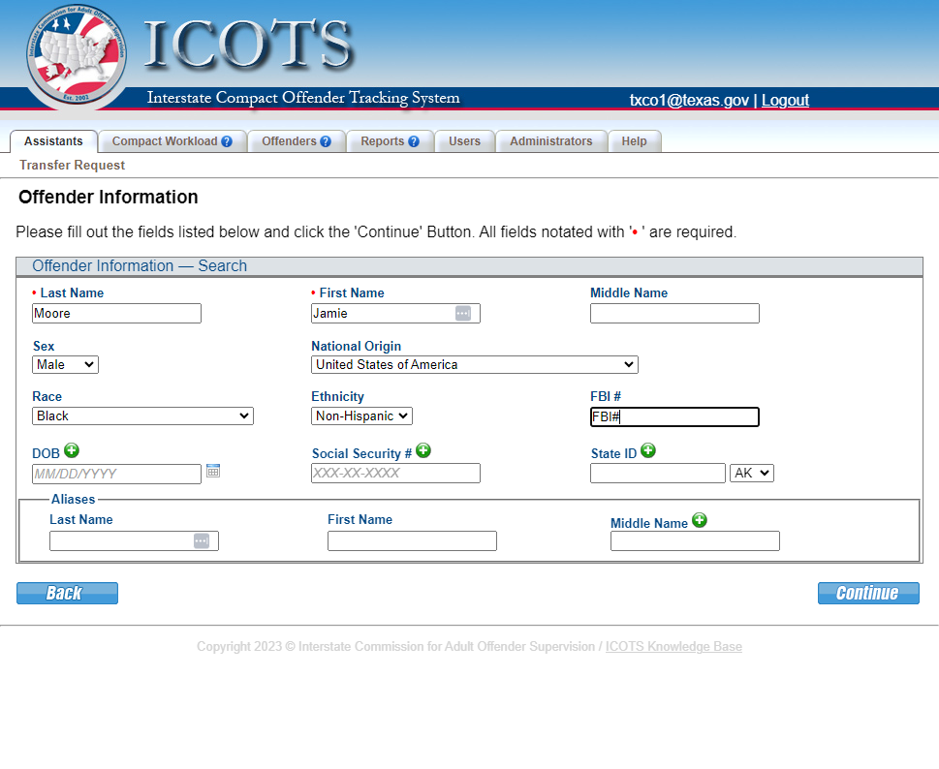
Task: Click into First Name field with Jamie
Action: 395,313
